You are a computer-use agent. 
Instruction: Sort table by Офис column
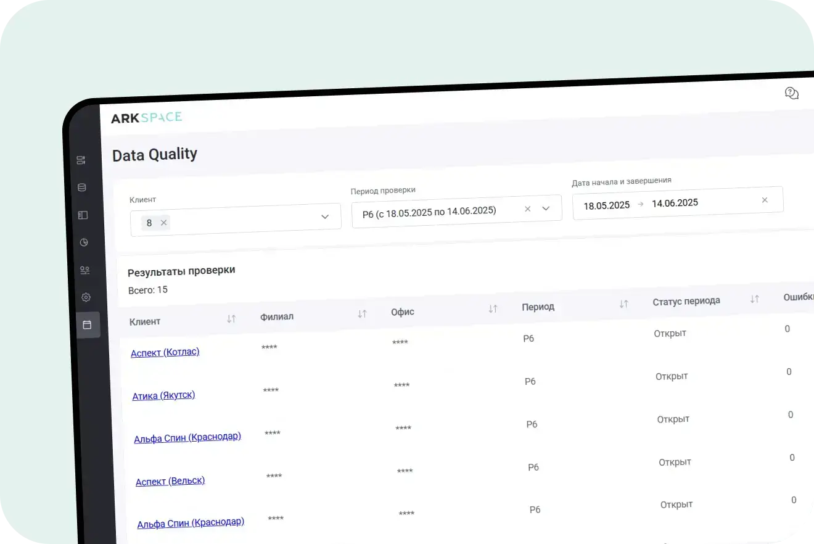pyautogui.click(x=493, y=309)
